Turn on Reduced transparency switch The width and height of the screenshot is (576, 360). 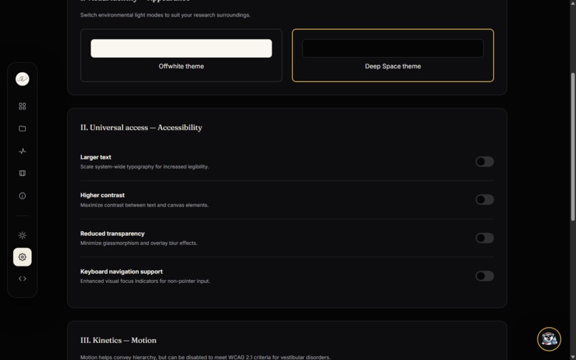485,238
